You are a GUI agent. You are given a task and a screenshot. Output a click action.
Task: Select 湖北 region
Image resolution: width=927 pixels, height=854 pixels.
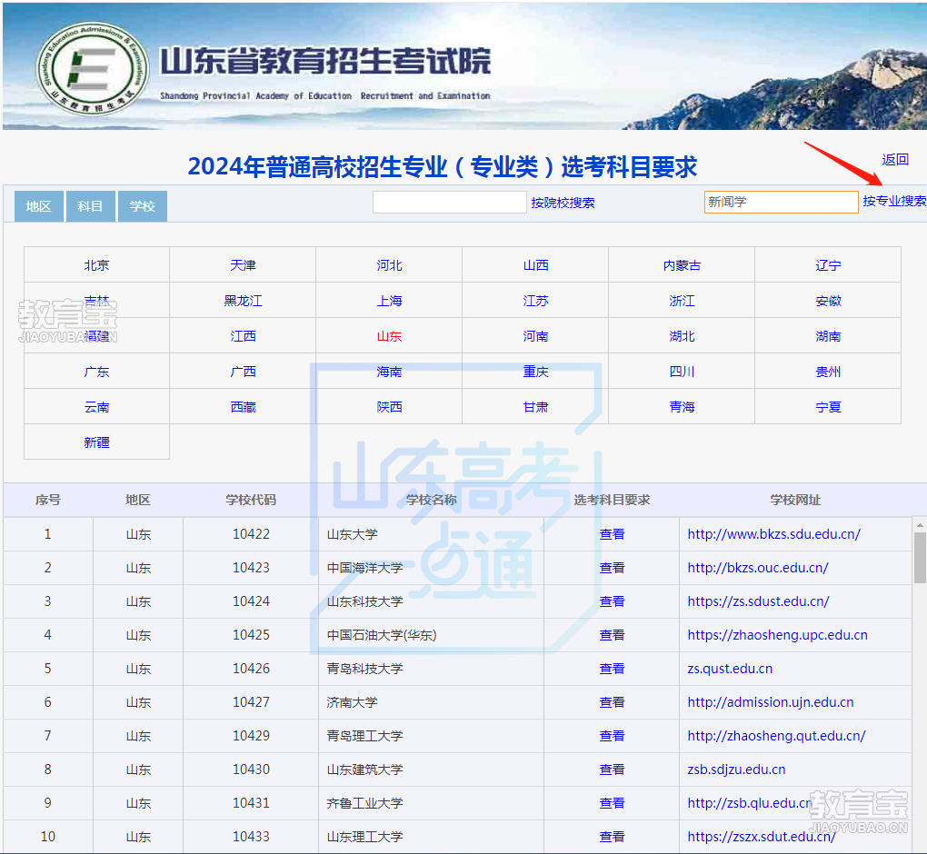click(x=682, y=336)
